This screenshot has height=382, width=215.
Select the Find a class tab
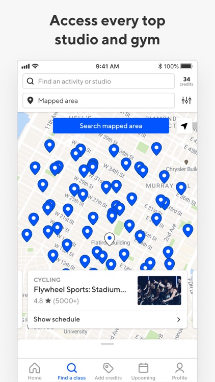point(72,371)
